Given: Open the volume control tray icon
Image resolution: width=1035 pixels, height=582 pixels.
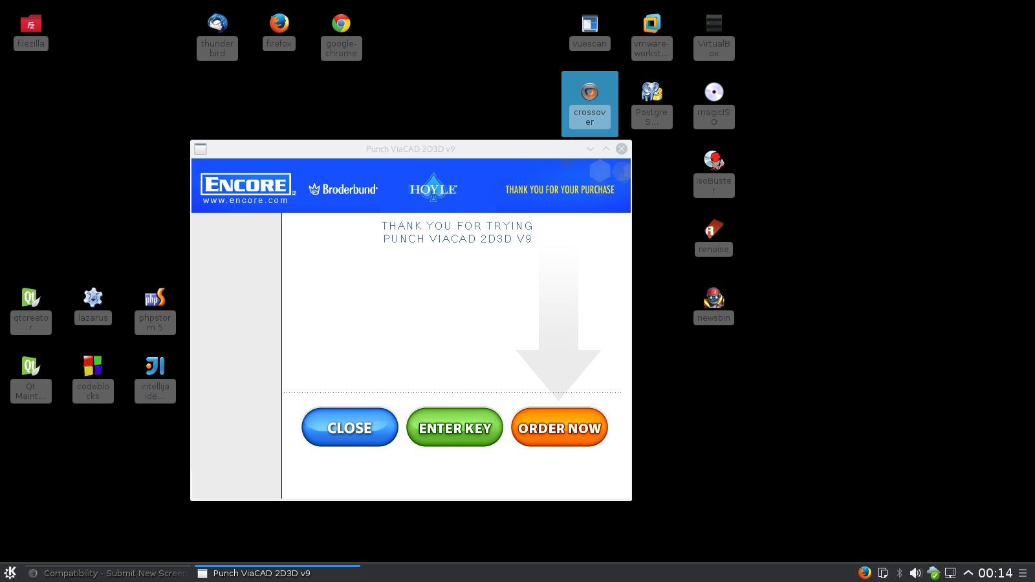Looking at the screenshot, I should tap(915, 573).
